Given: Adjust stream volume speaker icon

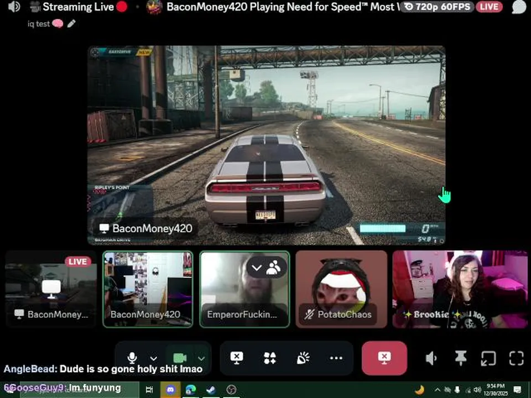Looking at the screenshot, I should [431, 358].
